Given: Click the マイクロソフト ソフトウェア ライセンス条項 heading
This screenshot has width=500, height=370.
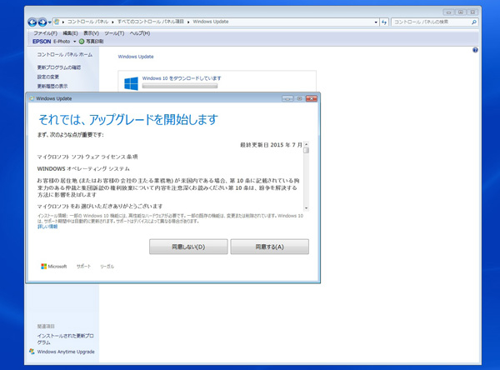Looking at the screenshot, I should 87,157.
